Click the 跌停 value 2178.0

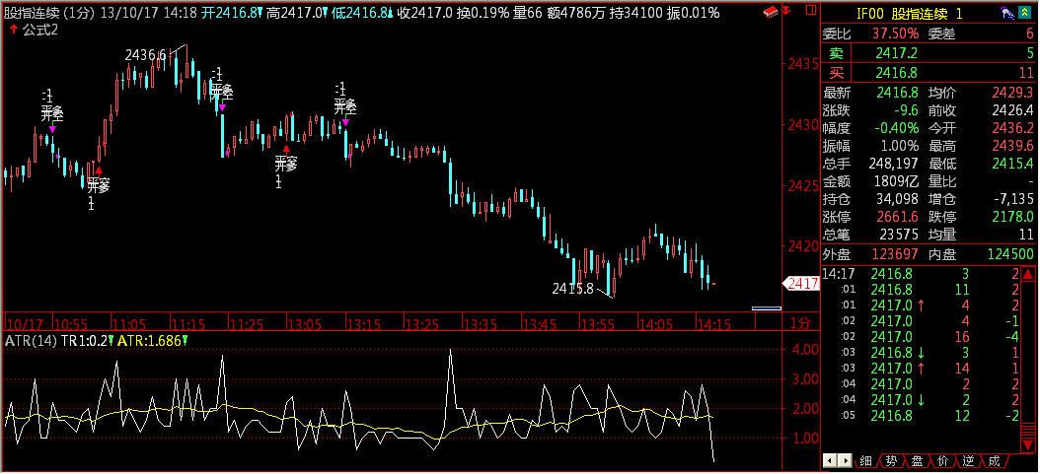(x=1013, y=217)
